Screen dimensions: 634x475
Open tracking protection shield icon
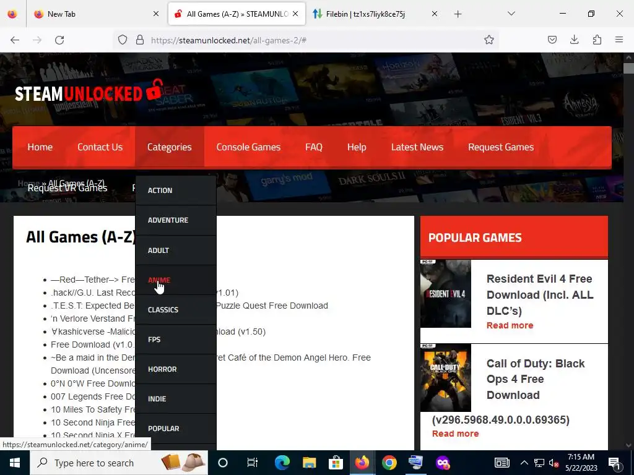[x=123, y=40]
